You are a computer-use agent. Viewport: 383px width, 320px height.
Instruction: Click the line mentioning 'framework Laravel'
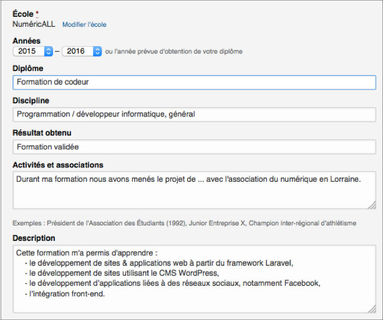pos(159,263)
